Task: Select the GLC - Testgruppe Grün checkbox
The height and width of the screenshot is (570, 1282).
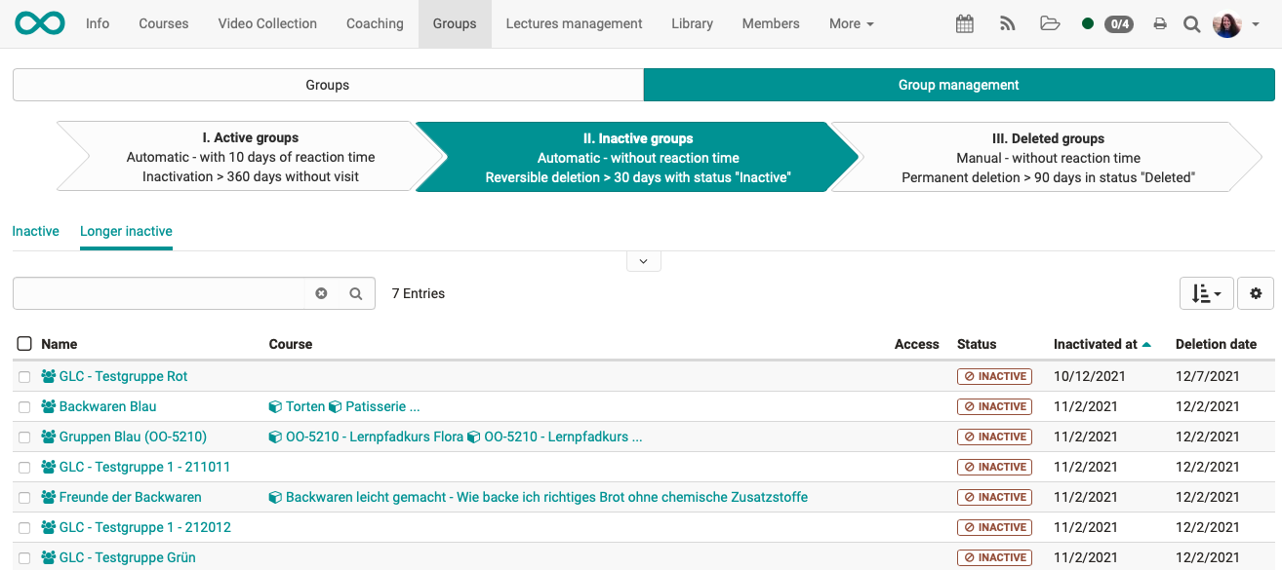Action: tap(24, 558)
